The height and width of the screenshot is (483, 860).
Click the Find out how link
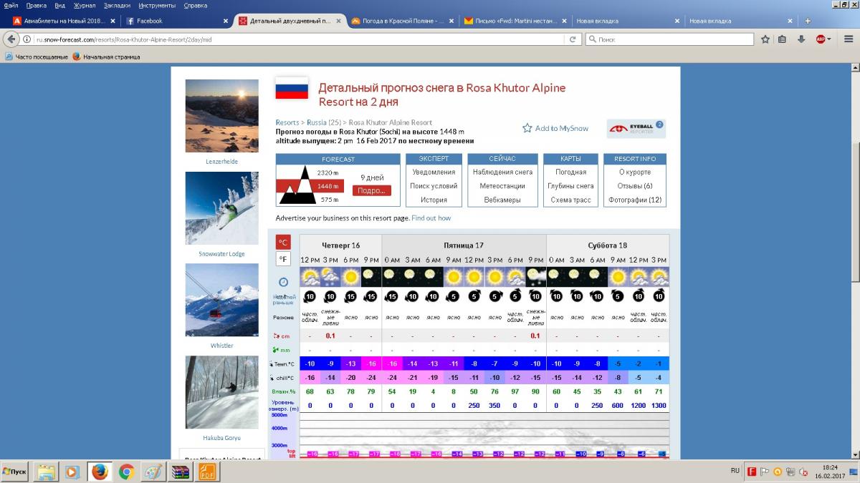pyautogui.click(x=431, y=218)
